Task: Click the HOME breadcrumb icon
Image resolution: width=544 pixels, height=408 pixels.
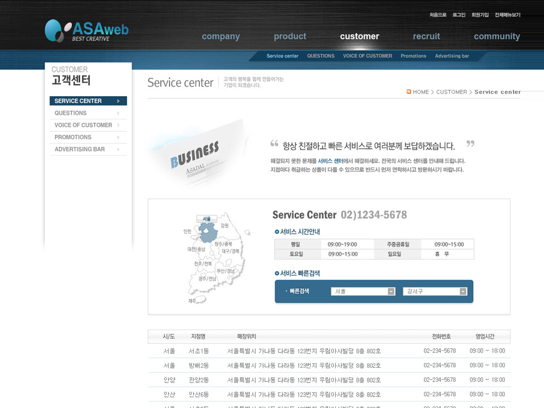Action: tap(409, 92)
